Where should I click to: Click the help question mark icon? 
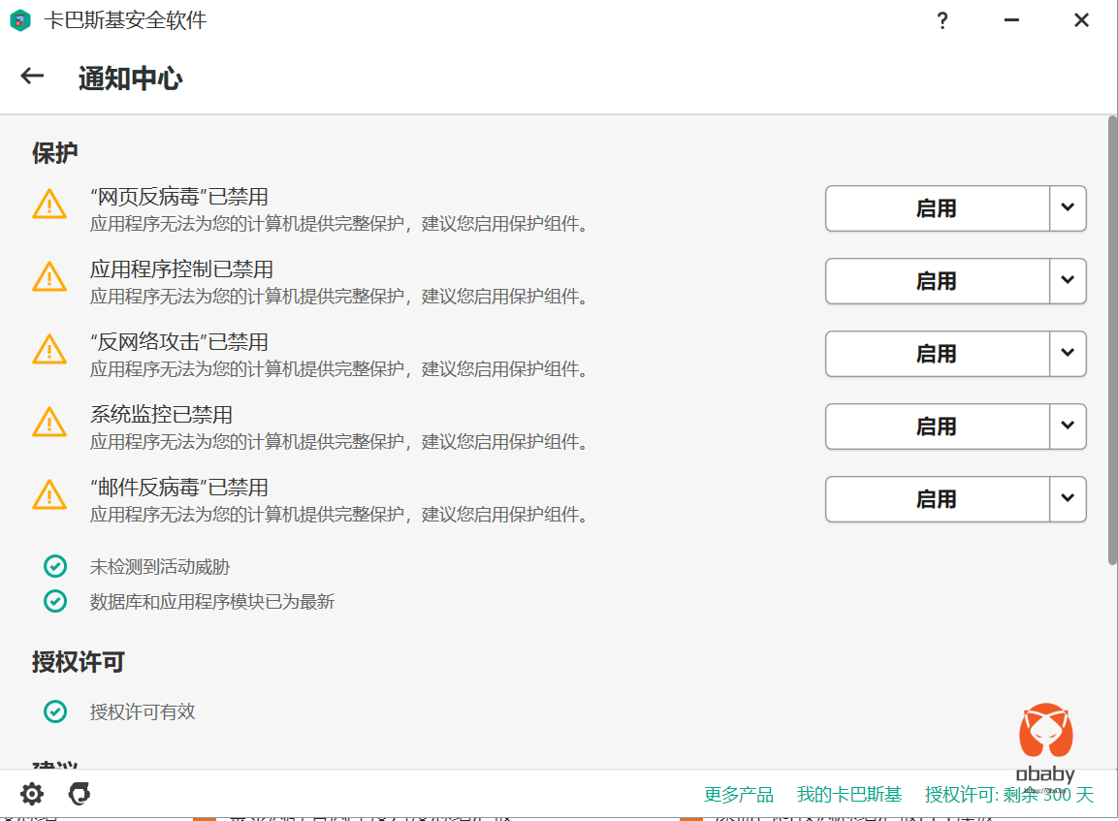[x=942, y=20]
